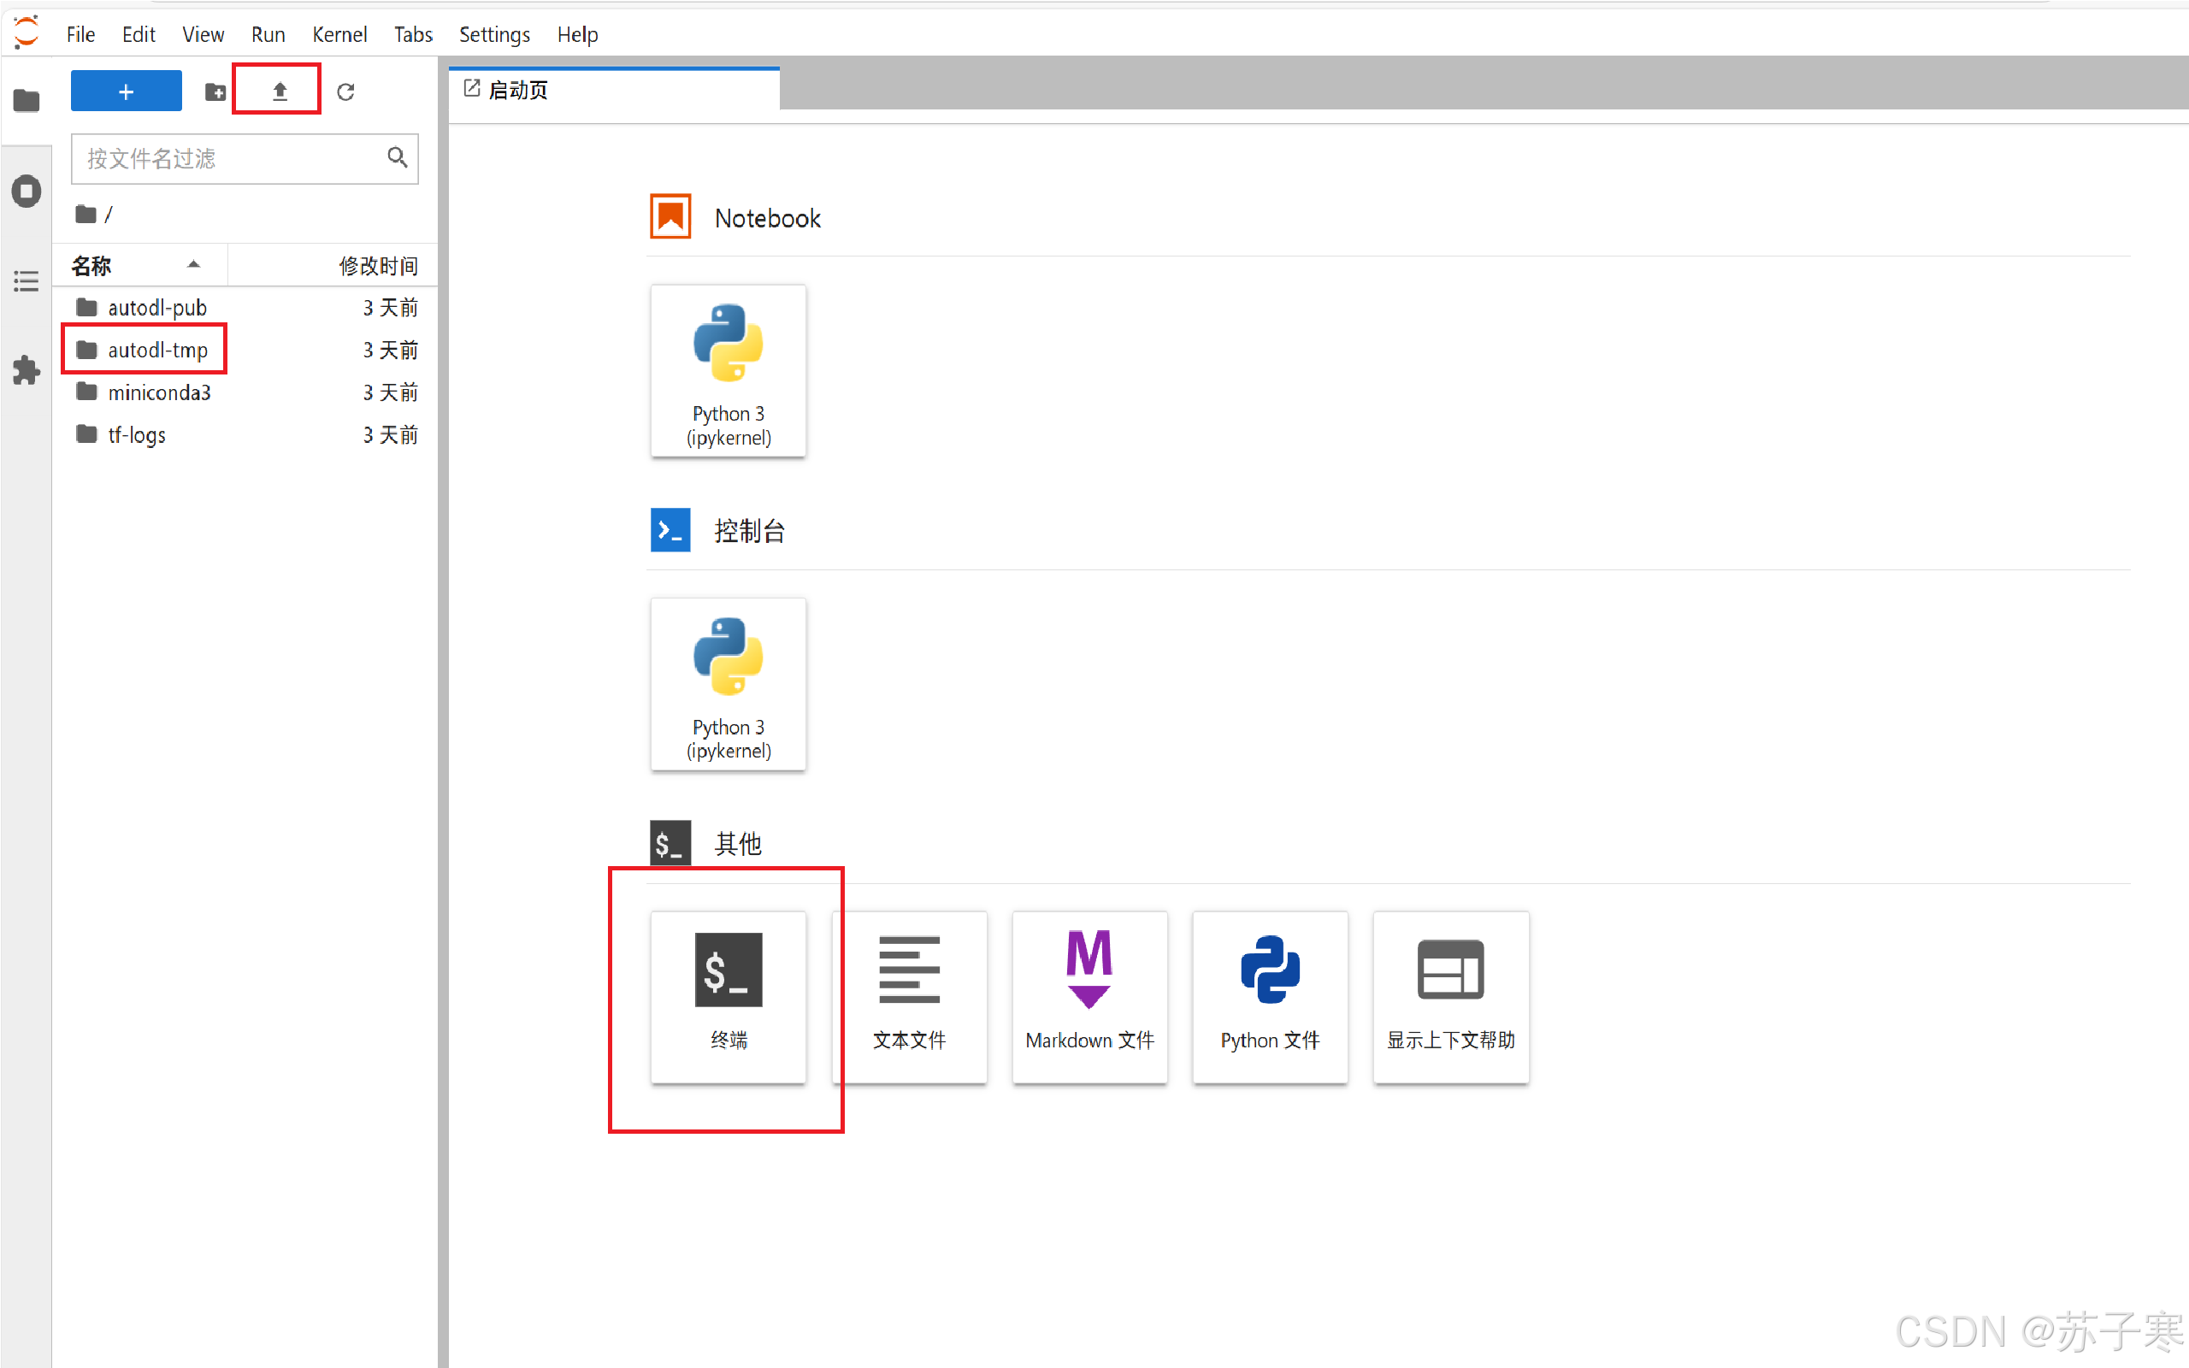Create a new Python 文件
The width and height of the screenshot is (2189, 1368).
click(1270, 996)
